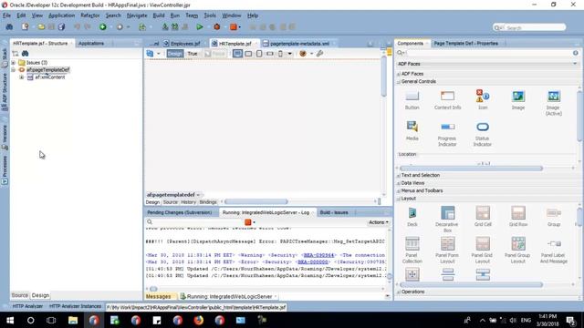Expand the af:xmlContent tree node
This screenshot has width=584, height=328.
click(22, 77)
